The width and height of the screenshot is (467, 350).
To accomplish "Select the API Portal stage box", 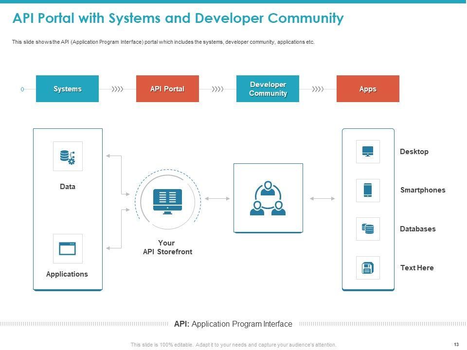I will [x=167, y=89].
